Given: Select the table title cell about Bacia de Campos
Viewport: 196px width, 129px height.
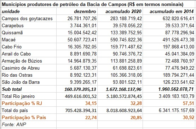Looking at the screenshot, I should (x=93, y=5).
